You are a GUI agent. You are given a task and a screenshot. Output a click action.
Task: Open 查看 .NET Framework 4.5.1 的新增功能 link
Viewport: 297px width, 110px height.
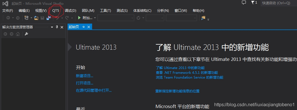pos(187,73)
